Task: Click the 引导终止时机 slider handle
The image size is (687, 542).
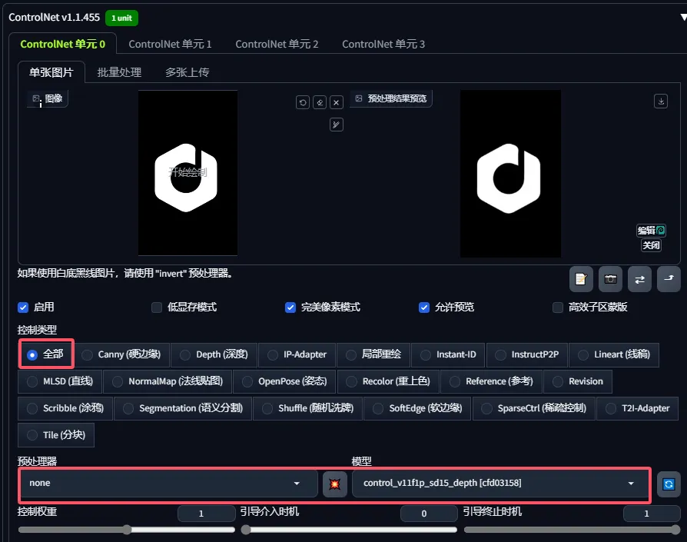Action: coord(675,530)
